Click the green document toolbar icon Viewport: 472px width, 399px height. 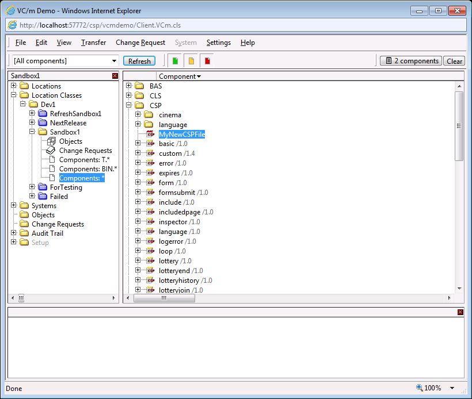[175, 61]
